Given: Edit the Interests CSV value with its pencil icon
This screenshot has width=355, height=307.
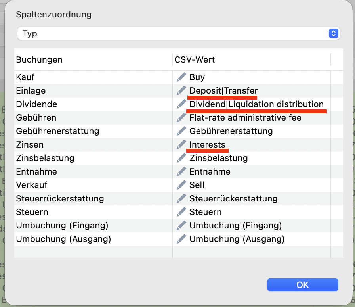Looking at the screenshot, I should coord(181,145).
